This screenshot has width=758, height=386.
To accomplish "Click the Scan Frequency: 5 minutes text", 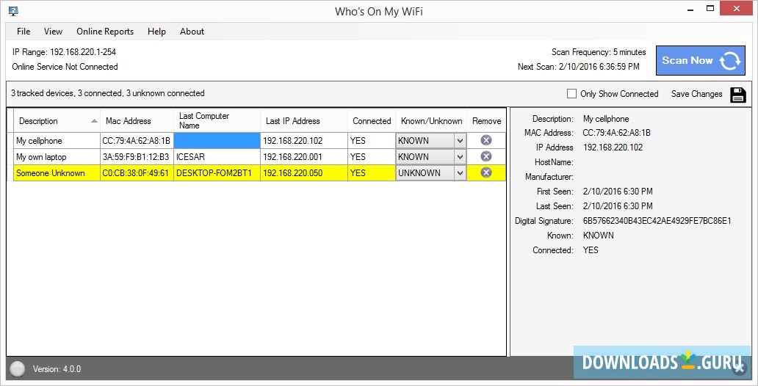I will coord(599,51).
